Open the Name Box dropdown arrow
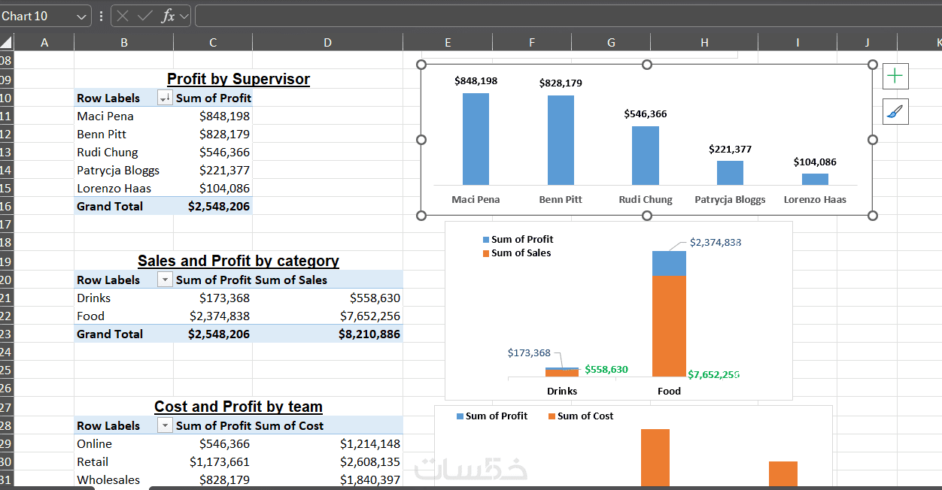Screen dimensions: 942x490 pyautogui.click(x=82, y=16)
